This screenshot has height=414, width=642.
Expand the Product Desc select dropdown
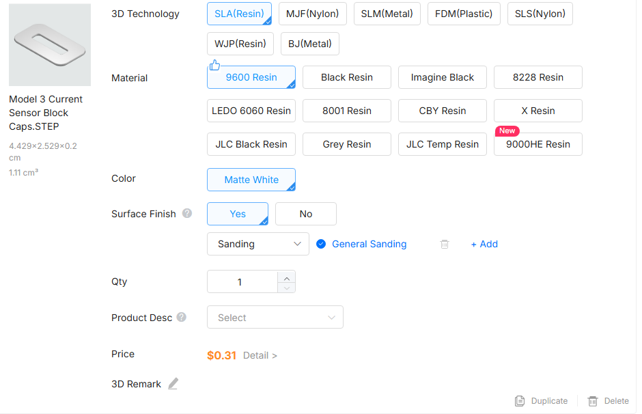[275, 318]
